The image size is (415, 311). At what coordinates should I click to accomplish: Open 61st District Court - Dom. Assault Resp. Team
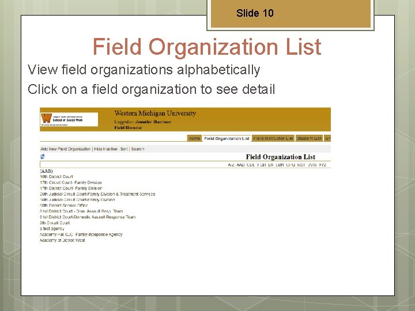tap(81, 211)
